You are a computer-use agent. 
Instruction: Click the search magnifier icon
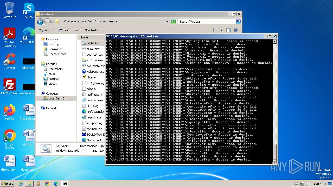238,22
